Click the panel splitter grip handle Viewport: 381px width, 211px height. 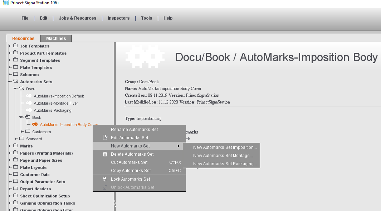(115, 203)
